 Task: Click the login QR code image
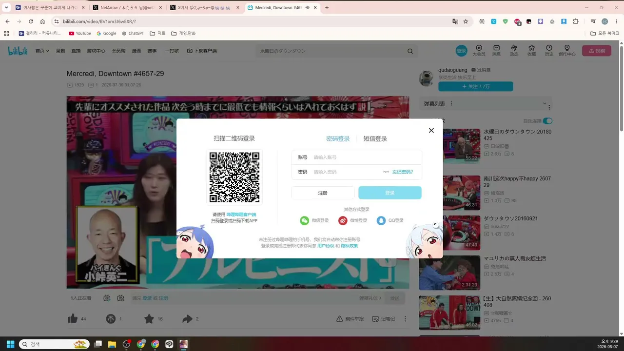(x=234, y=177)
